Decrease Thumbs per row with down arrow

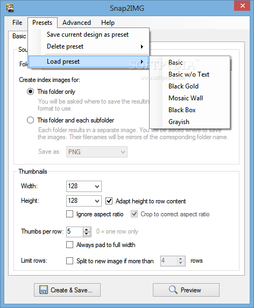pyautogui.click(x=87, y=234)
